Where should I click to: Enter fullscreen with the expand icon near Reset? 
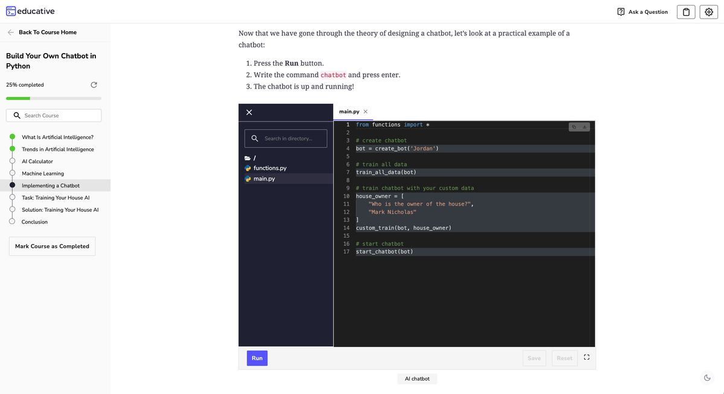point(586,357)
